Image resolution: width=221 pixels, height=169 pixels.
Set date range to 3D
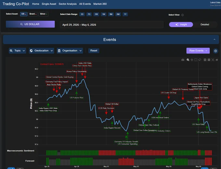(82, 14)
